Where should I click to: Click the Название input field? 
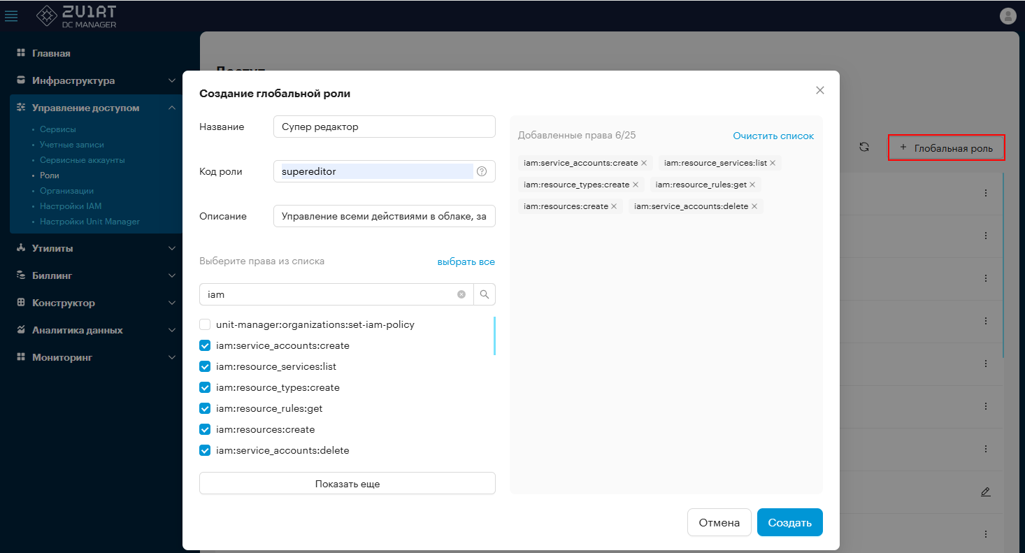click(x=385, y=127)
